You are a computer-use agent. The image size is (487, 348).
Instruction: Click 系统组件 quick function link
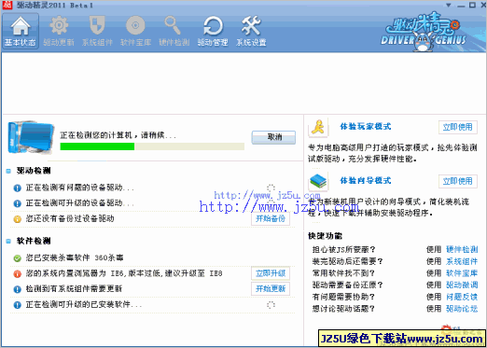point(462,261)
